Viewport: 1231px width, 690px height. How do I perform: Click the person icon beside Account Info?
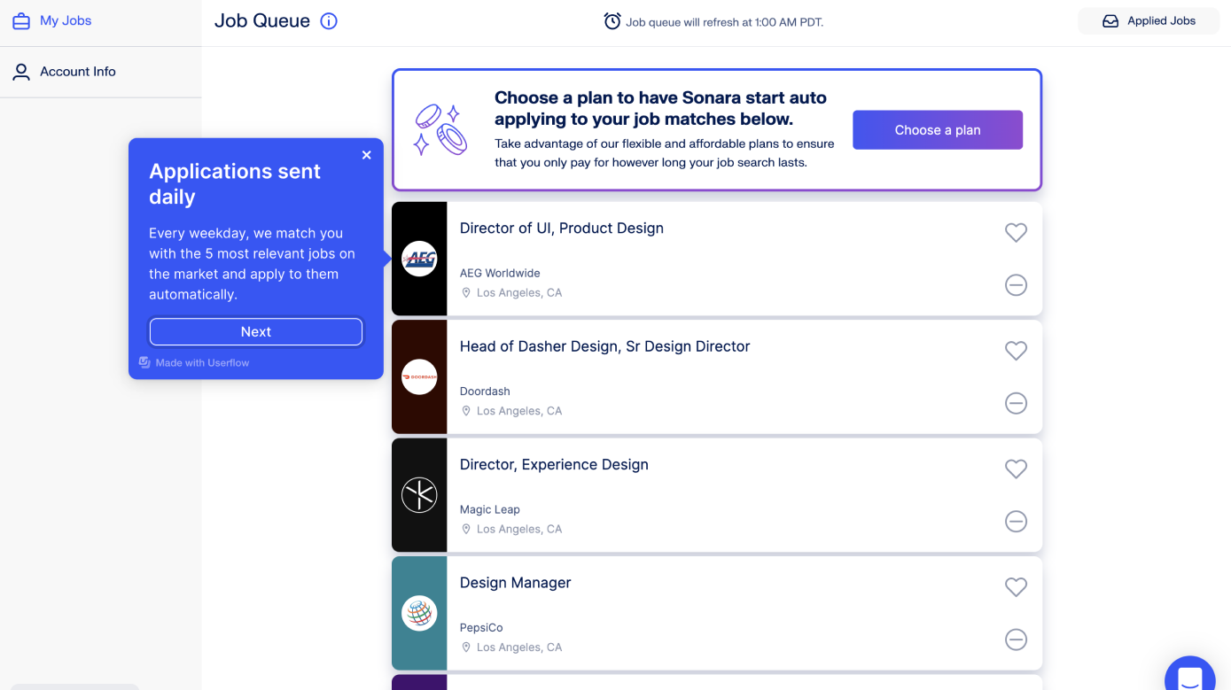point(21,72)
